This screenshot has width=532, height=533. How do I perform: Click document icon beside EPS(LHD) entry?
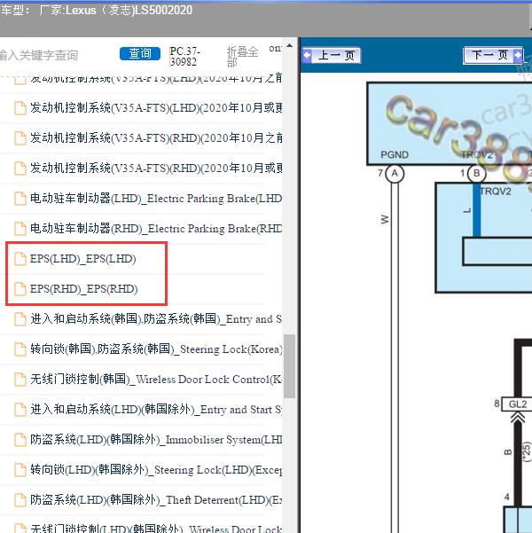pyautogui.click(x=20, y=259)
